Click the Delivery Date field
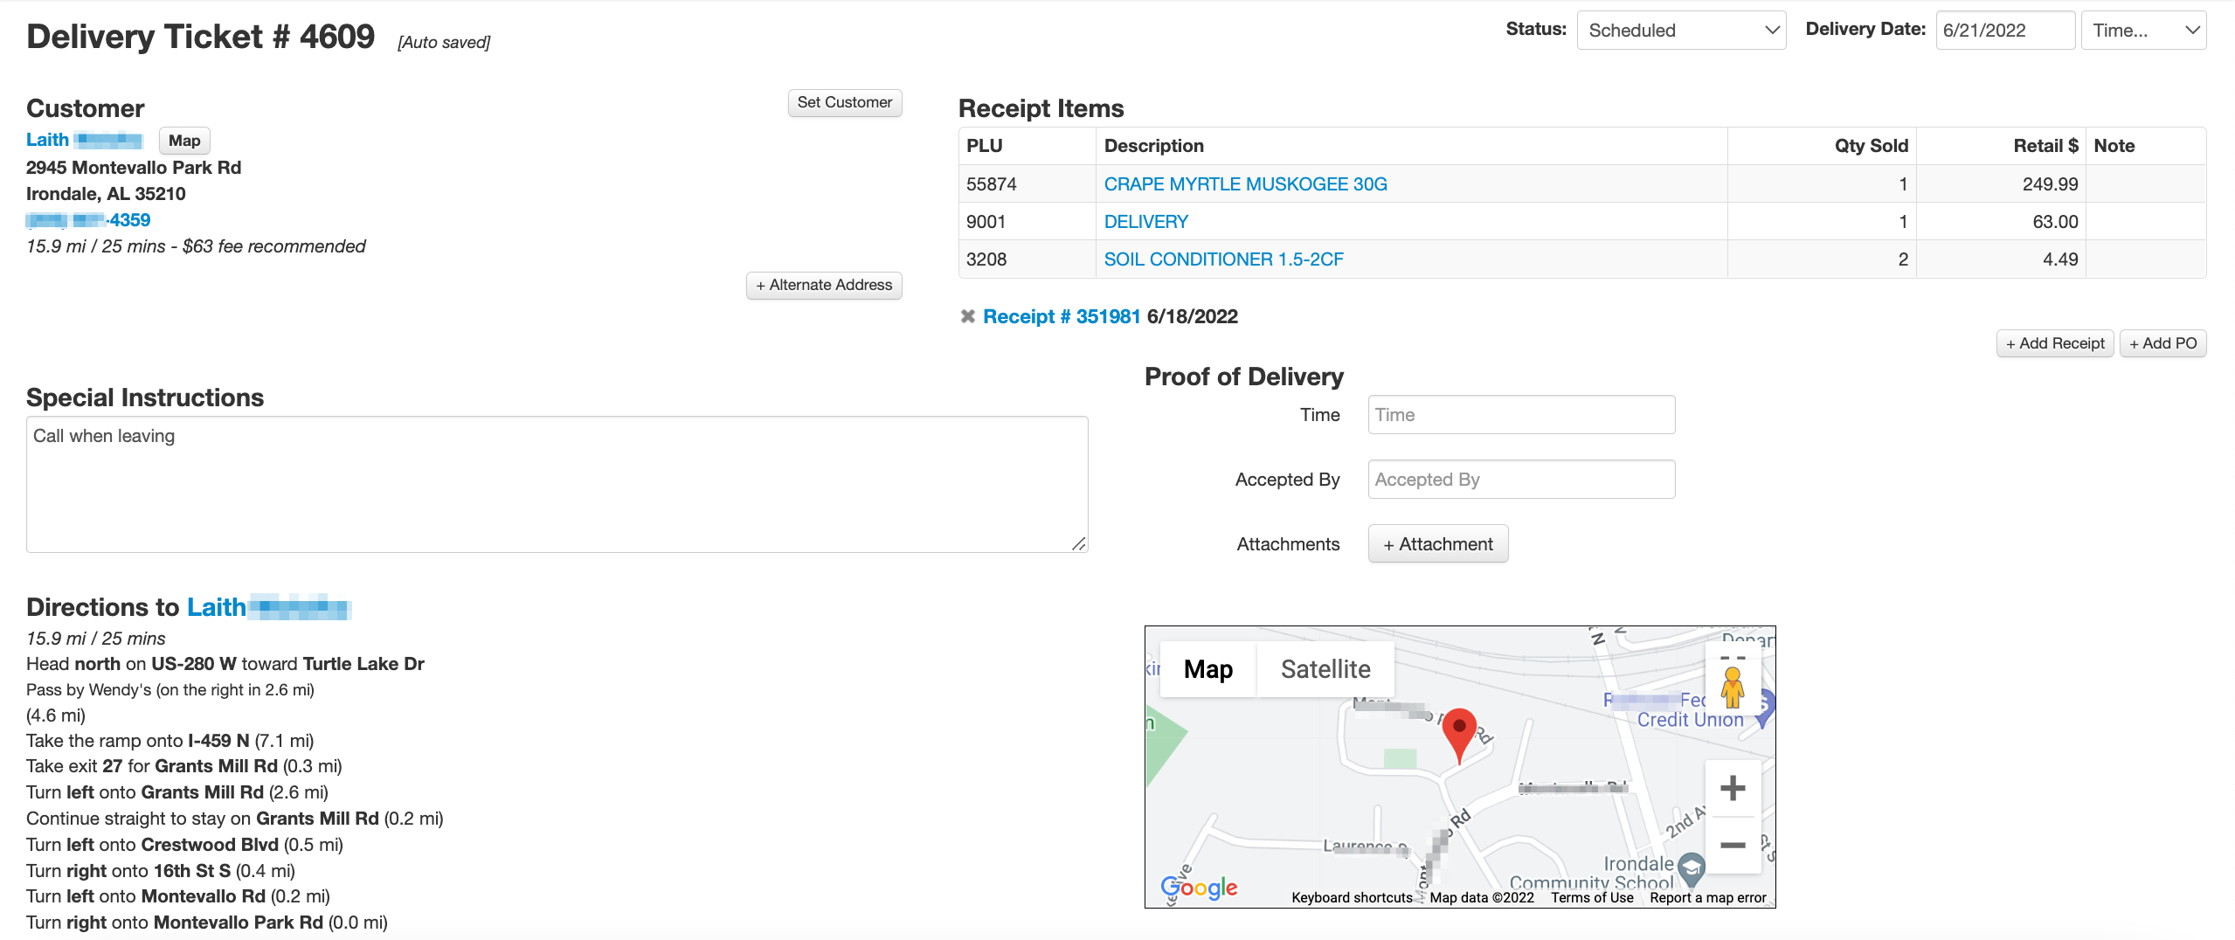Screen dimensions: 2235x940 tap(2004, 31)
